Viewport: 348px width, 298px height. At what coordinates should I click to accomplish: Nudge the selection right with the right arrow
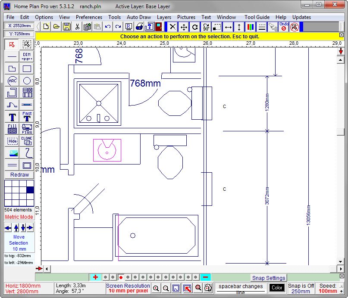pyautogui.click(x=30, y=228)
